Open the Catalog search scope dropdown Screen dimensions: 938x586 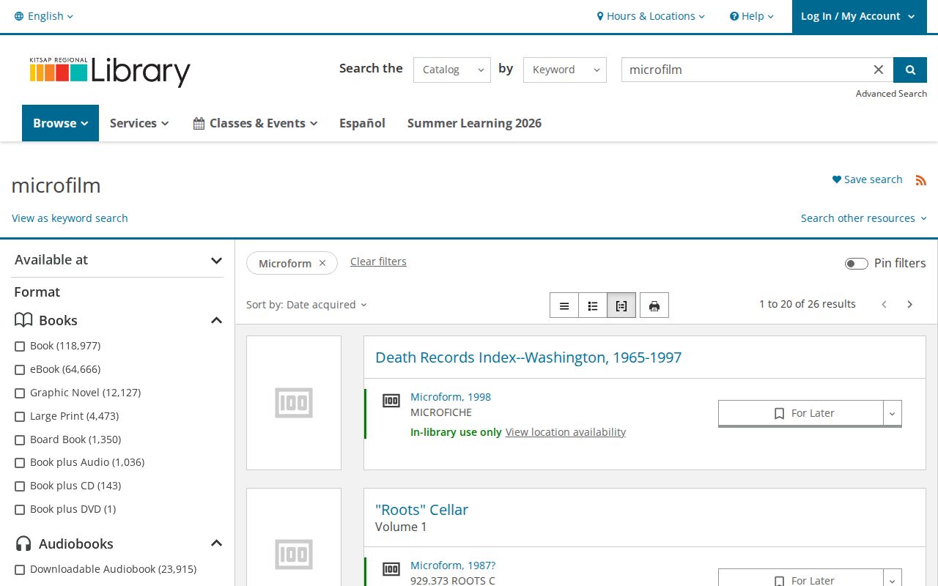tap(452, 70)
